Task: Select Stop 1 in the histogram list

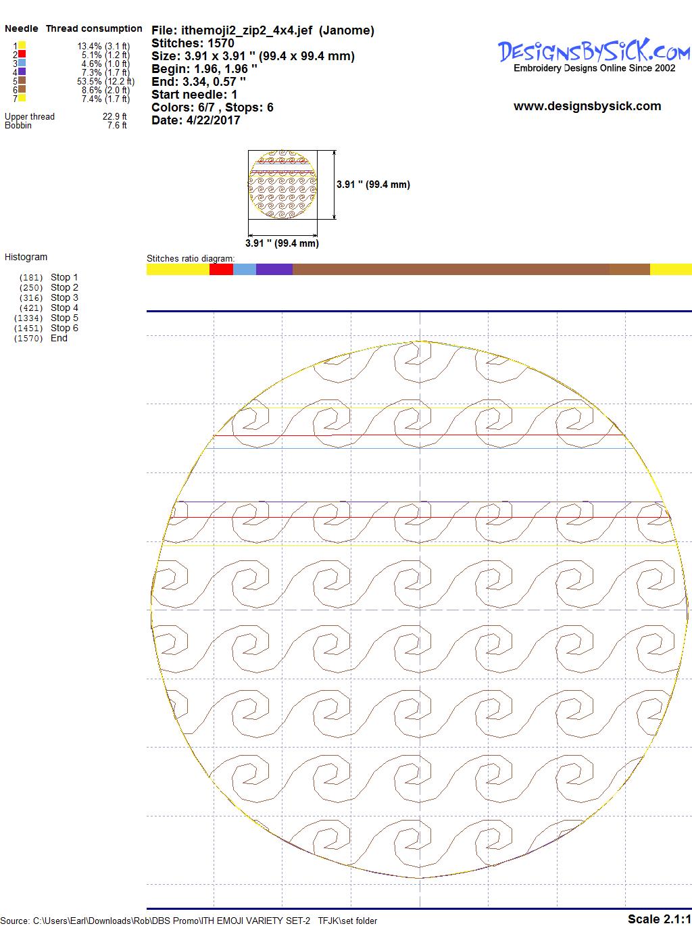Action: point(64,277)
